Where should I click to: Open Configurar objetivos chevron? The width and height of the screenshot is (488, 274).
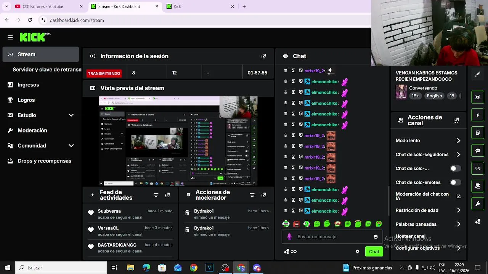tap(458, 248)
